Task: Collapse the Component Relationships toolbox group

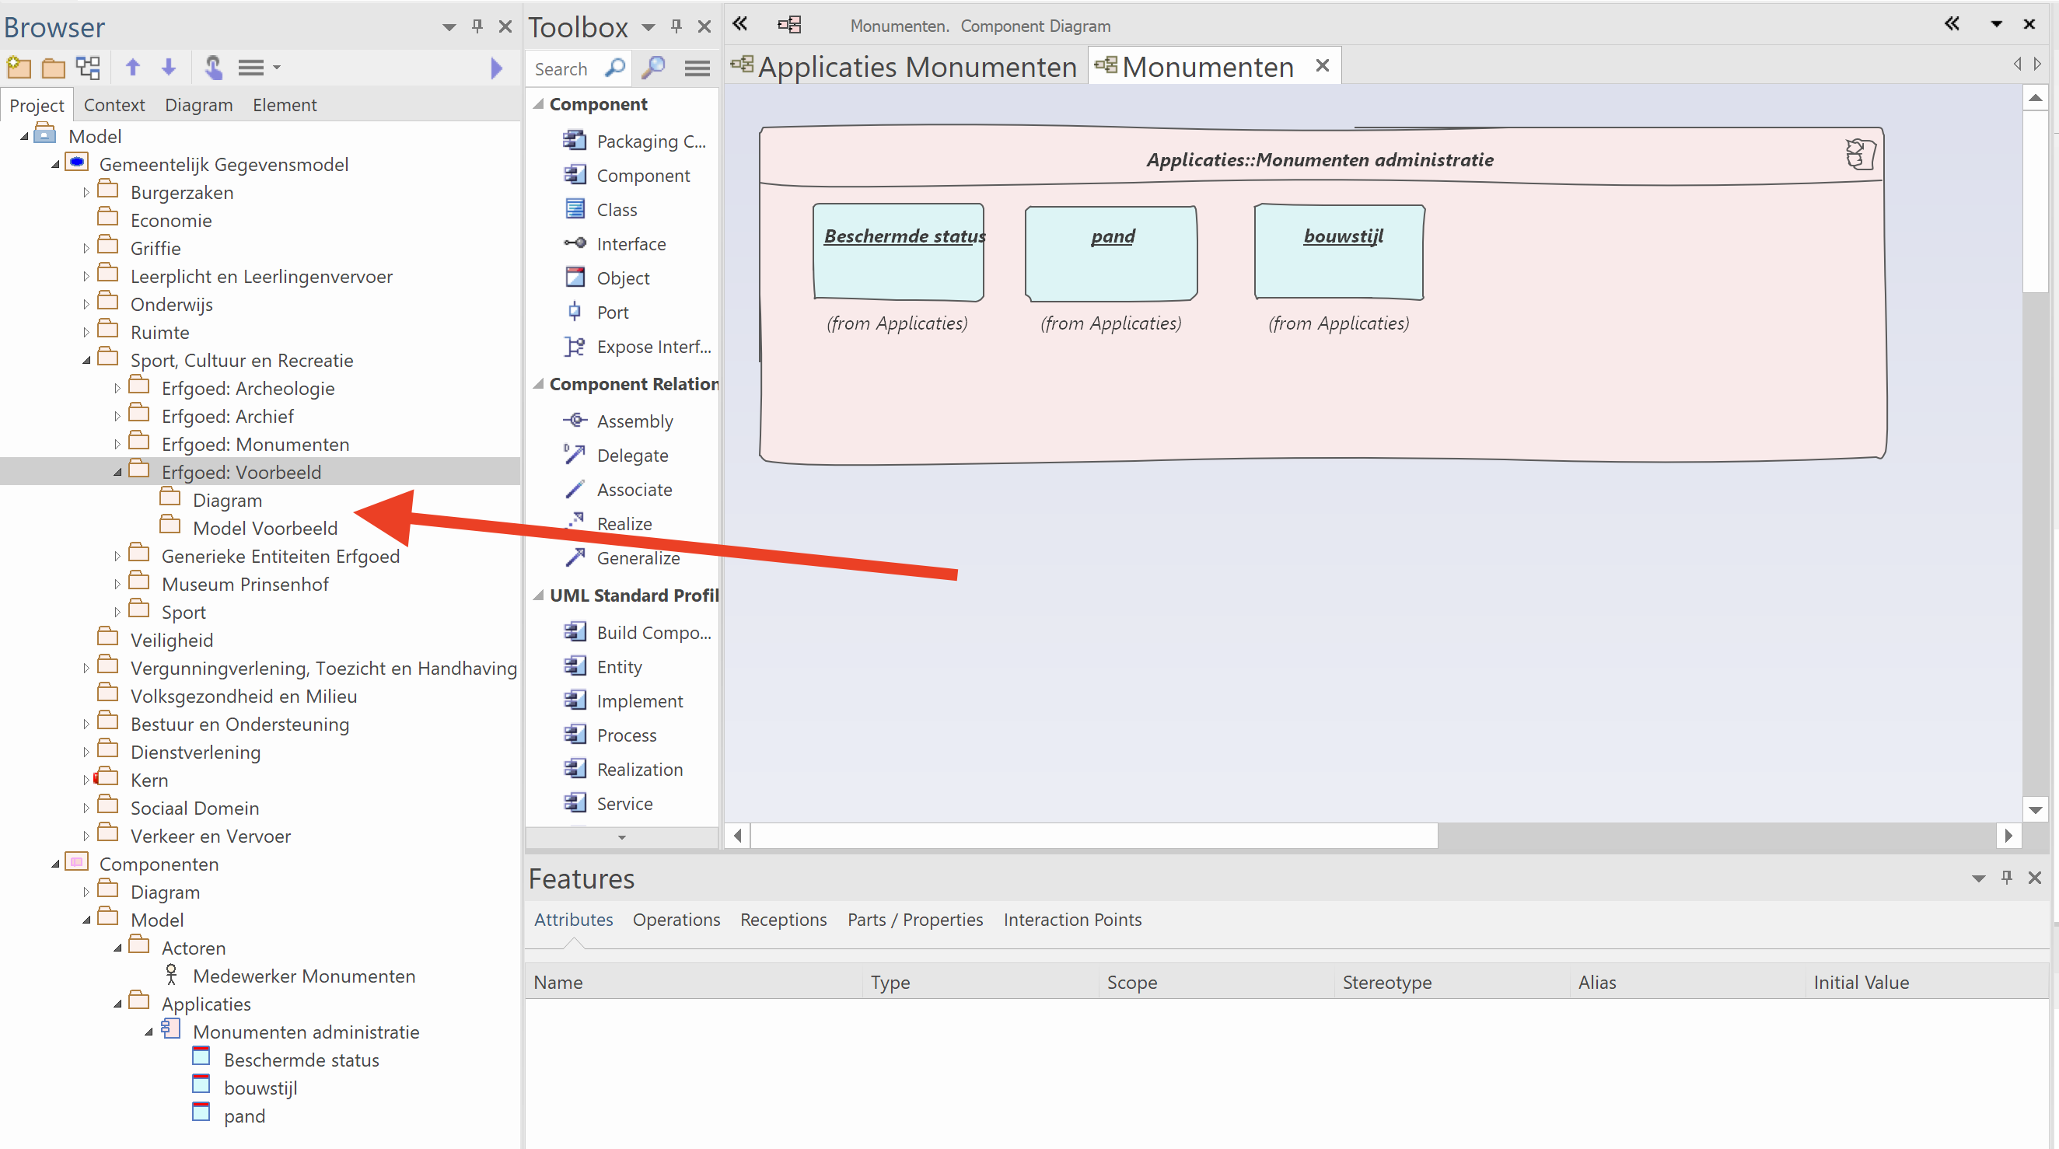Action: pyautogui.click(x=539, y=384)
